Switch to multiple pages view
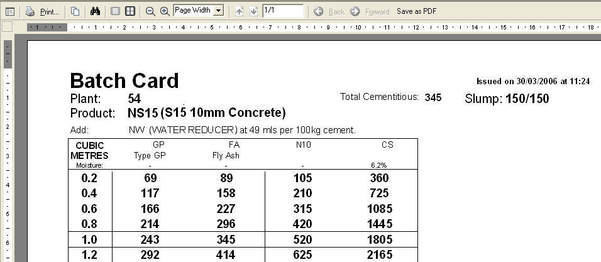The height and width of the screenshot is (262, 601). tap(130, 11)
